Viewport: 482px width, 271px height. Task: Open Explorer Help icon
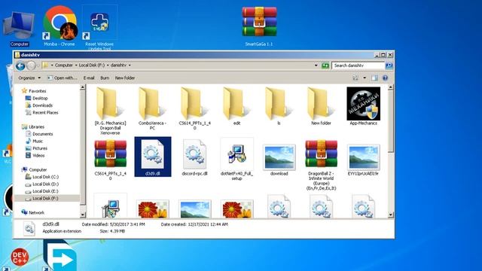point(385,78)
